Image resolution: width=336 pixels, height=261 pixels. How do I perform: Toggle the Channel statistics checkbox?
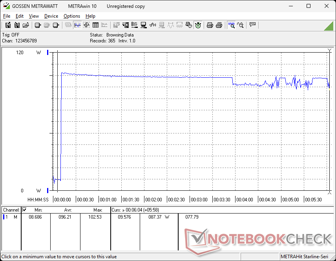(x=24, y=210)
